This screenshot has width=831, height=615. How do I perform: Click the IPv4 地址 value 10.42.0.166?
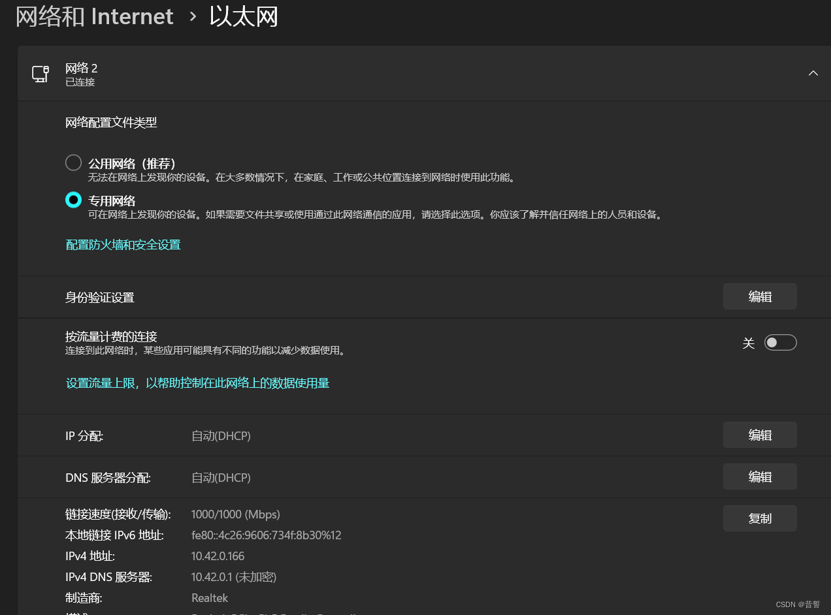coord(218,556)
